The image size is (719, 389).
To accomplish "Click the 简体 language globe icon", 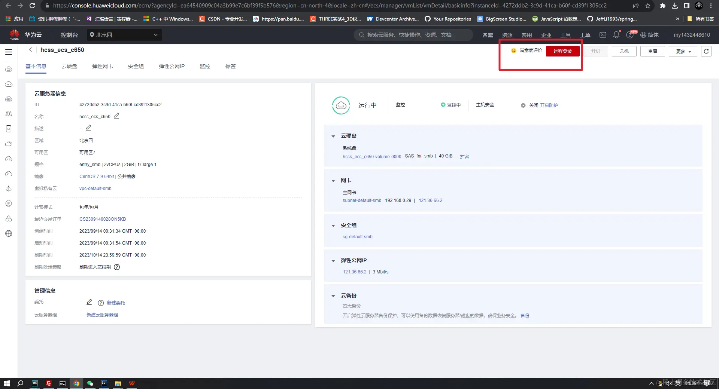I will [x=644, y=35].
